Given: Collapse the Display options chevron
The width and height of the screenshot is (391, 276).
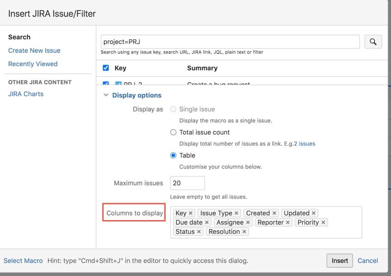Looking at the screenshot, I should click(106, 95).
